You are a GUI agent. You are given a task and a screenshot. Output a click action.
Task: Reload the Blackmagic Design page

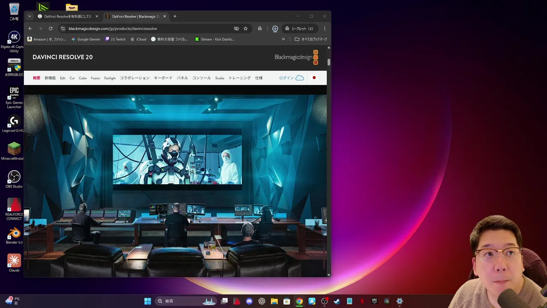(x=50, y=29)
